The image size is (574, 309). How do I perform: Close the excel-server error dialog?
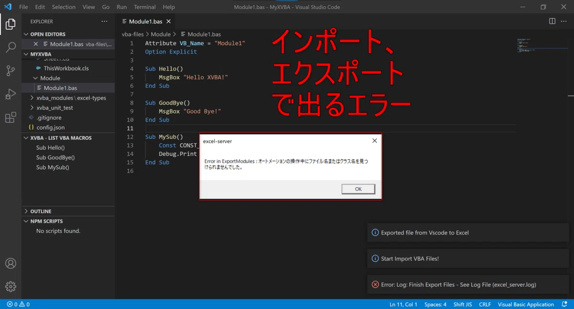coord(375,141)
